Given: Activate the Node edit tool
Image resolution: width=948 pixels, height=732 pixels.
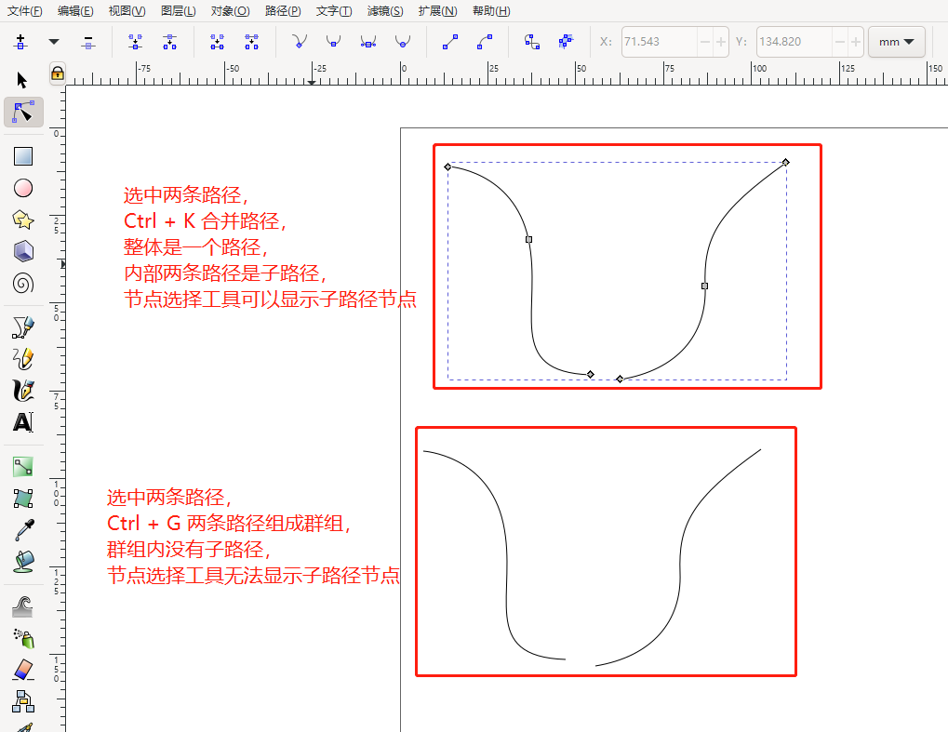Looking at the screenshot, I should pyautogui.click(x=23, y=113).
